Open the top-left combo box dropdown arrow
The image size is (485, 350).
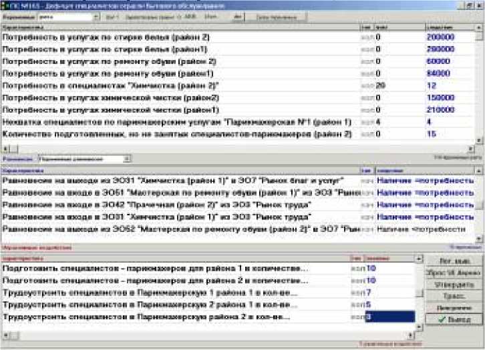tap(96, 17)
